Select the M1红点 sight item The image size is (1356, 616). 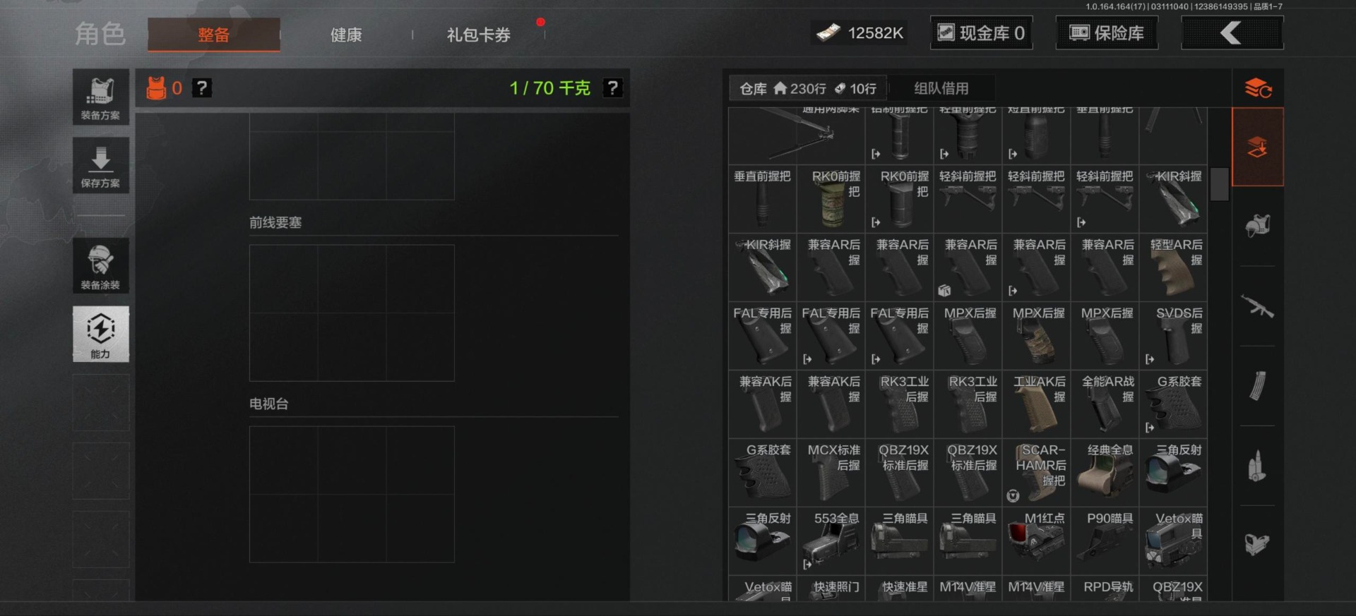[1036, 540]
